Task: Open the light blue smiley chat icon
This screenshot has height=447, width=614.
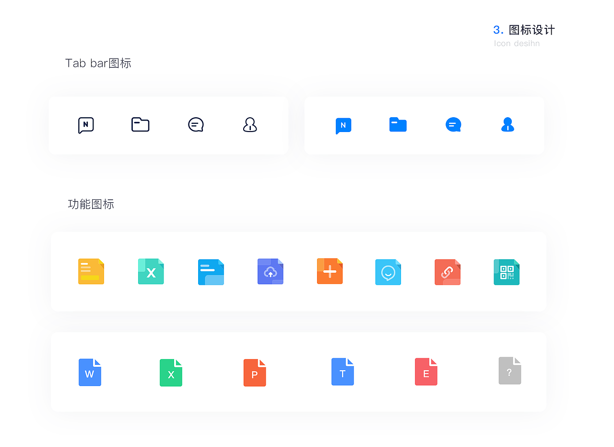Action: point(388,272)
